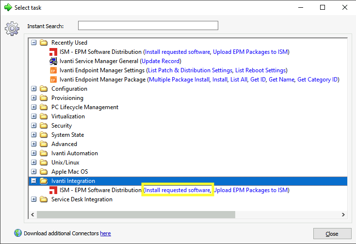Click red ISM icon under Ivanti Integration

pos(53,190)
